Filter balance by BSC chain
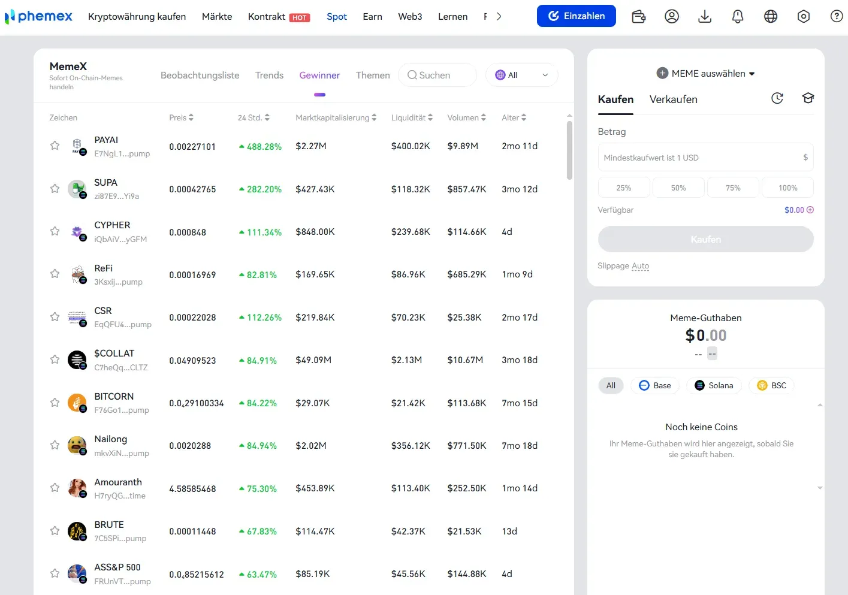Viewport: 848px width, 595px height. 771,385
